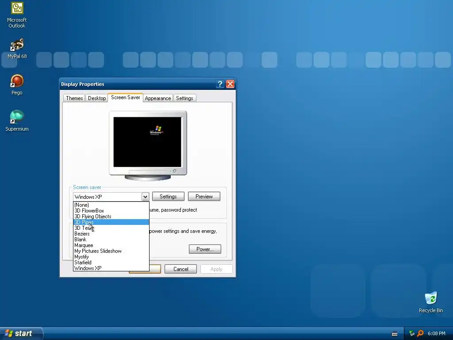Select the Pego desktop shortcut

coord(17,85)
